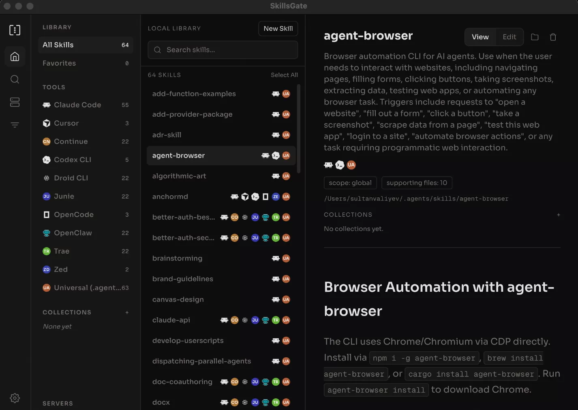Screen dimensions: 578x410
Task: Click Claude Code icon below the agent-browser description
Action: 328,165
